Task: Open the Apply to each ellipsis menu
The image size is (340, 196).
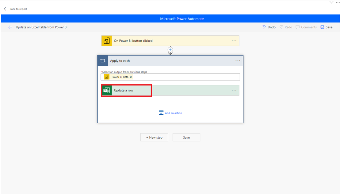Action: coord(238,60)
